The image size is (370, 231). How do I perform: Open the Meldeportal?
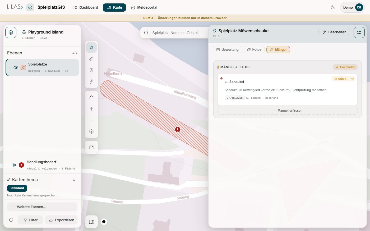(144, 7)
